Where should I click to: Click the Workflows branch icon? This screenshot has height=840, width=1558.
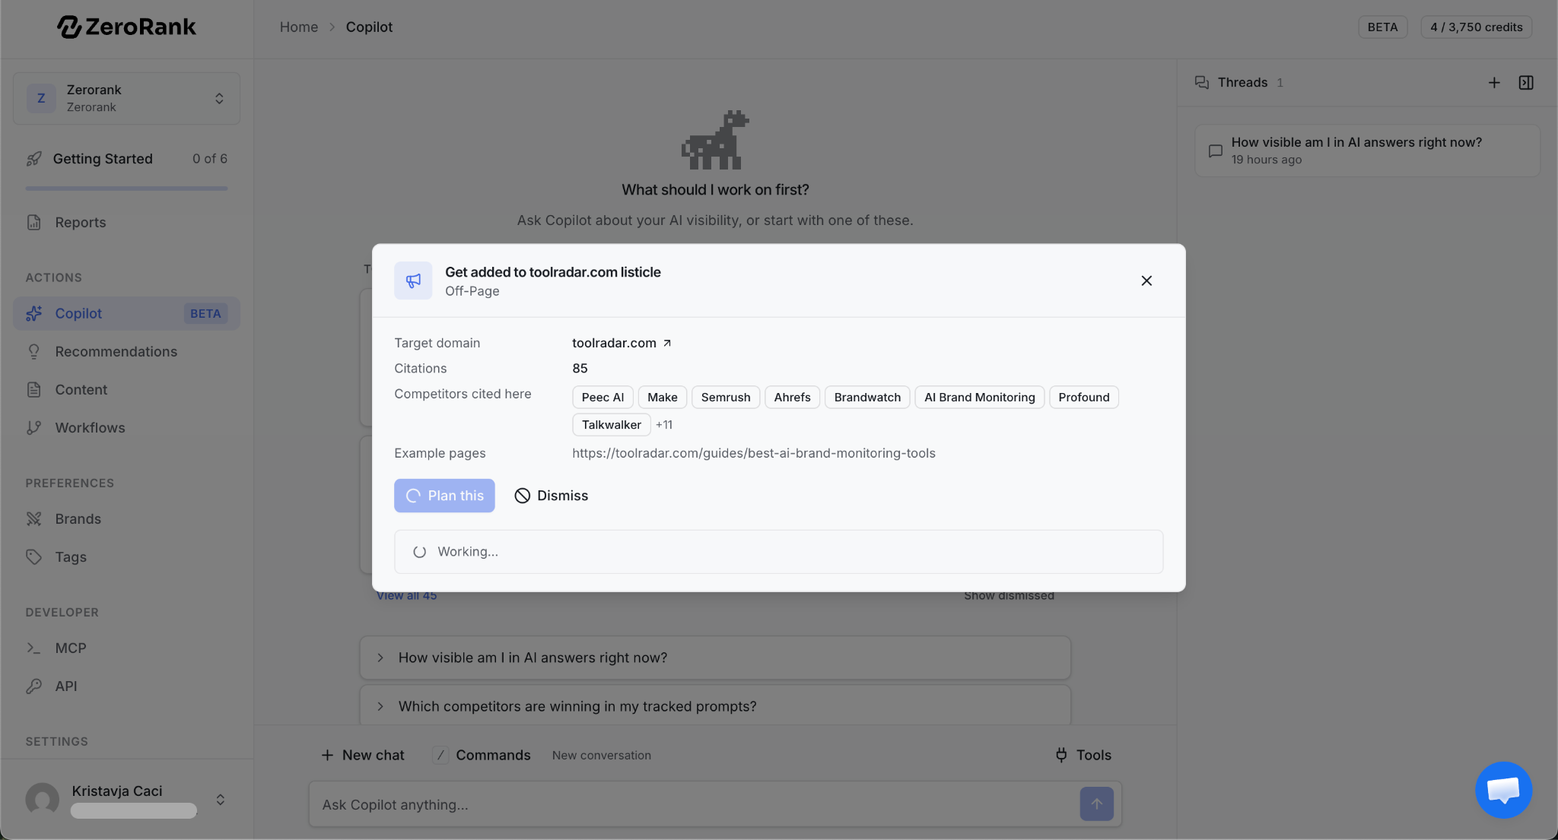[33, 428]
